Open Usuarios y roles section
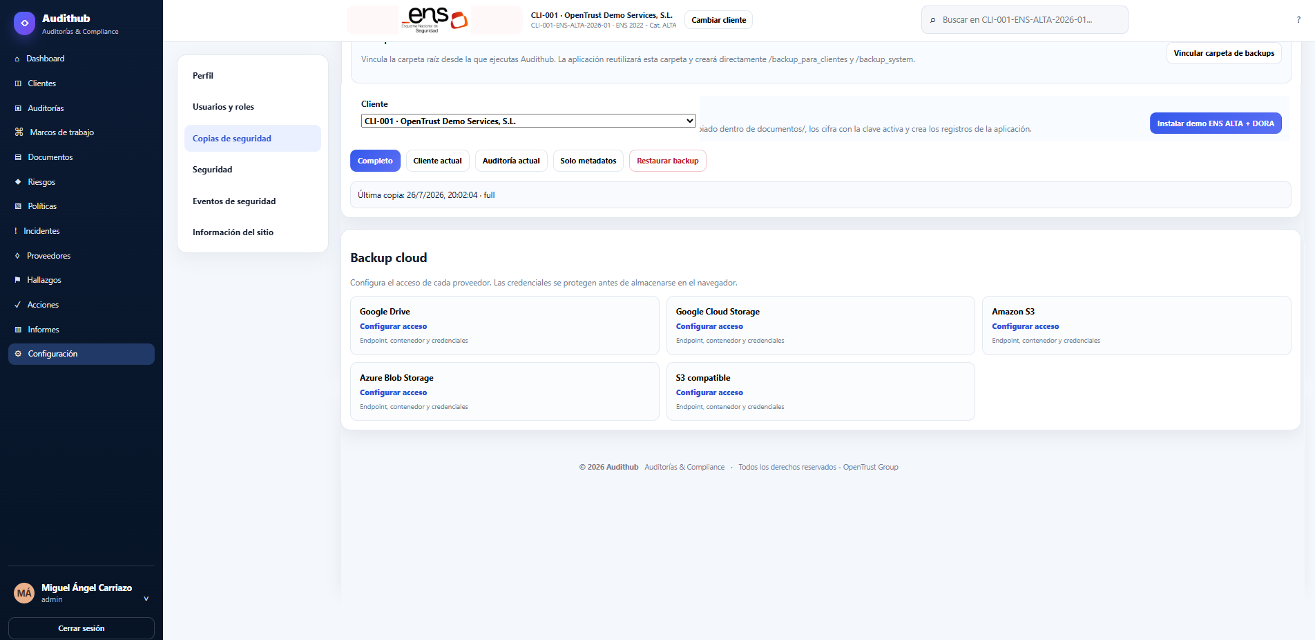The height and width of the screenshot is (640, 1315). pyautogui.click(x=253, y=107)
